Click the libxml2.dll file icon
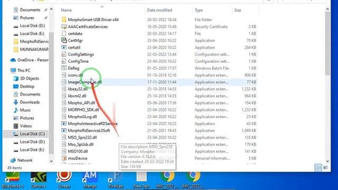The height and width of the screenshot is (190, 338). pyautogui.click(x=64, y=96)
